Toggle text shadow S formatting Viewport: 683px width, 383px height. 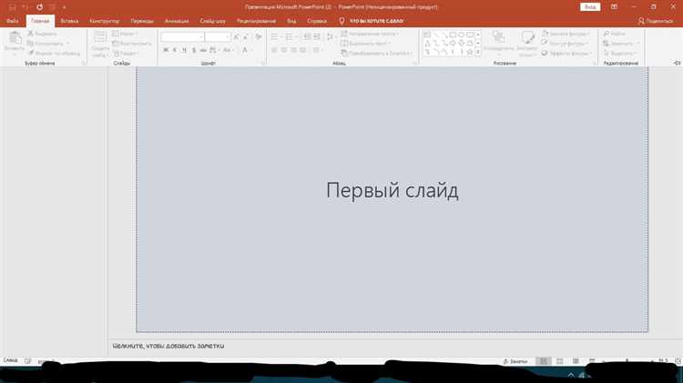pyautogui.click(x=194, y=50)
